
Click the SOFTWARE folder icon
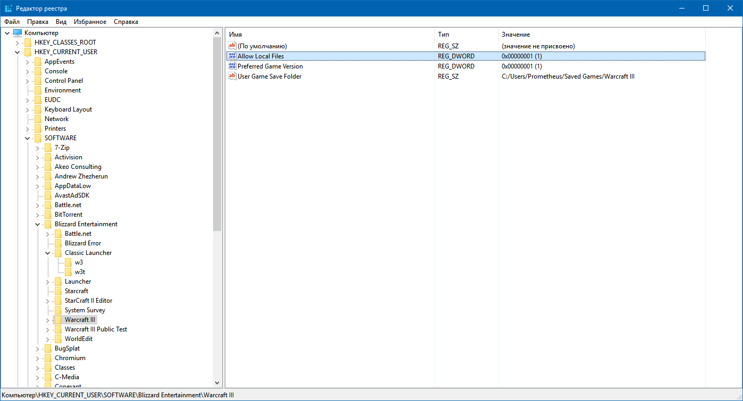tap(38, 138)
